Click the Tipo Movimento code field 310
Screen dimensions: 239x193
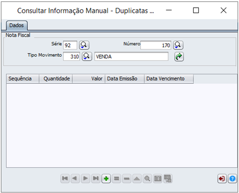(x=71, y=56)
